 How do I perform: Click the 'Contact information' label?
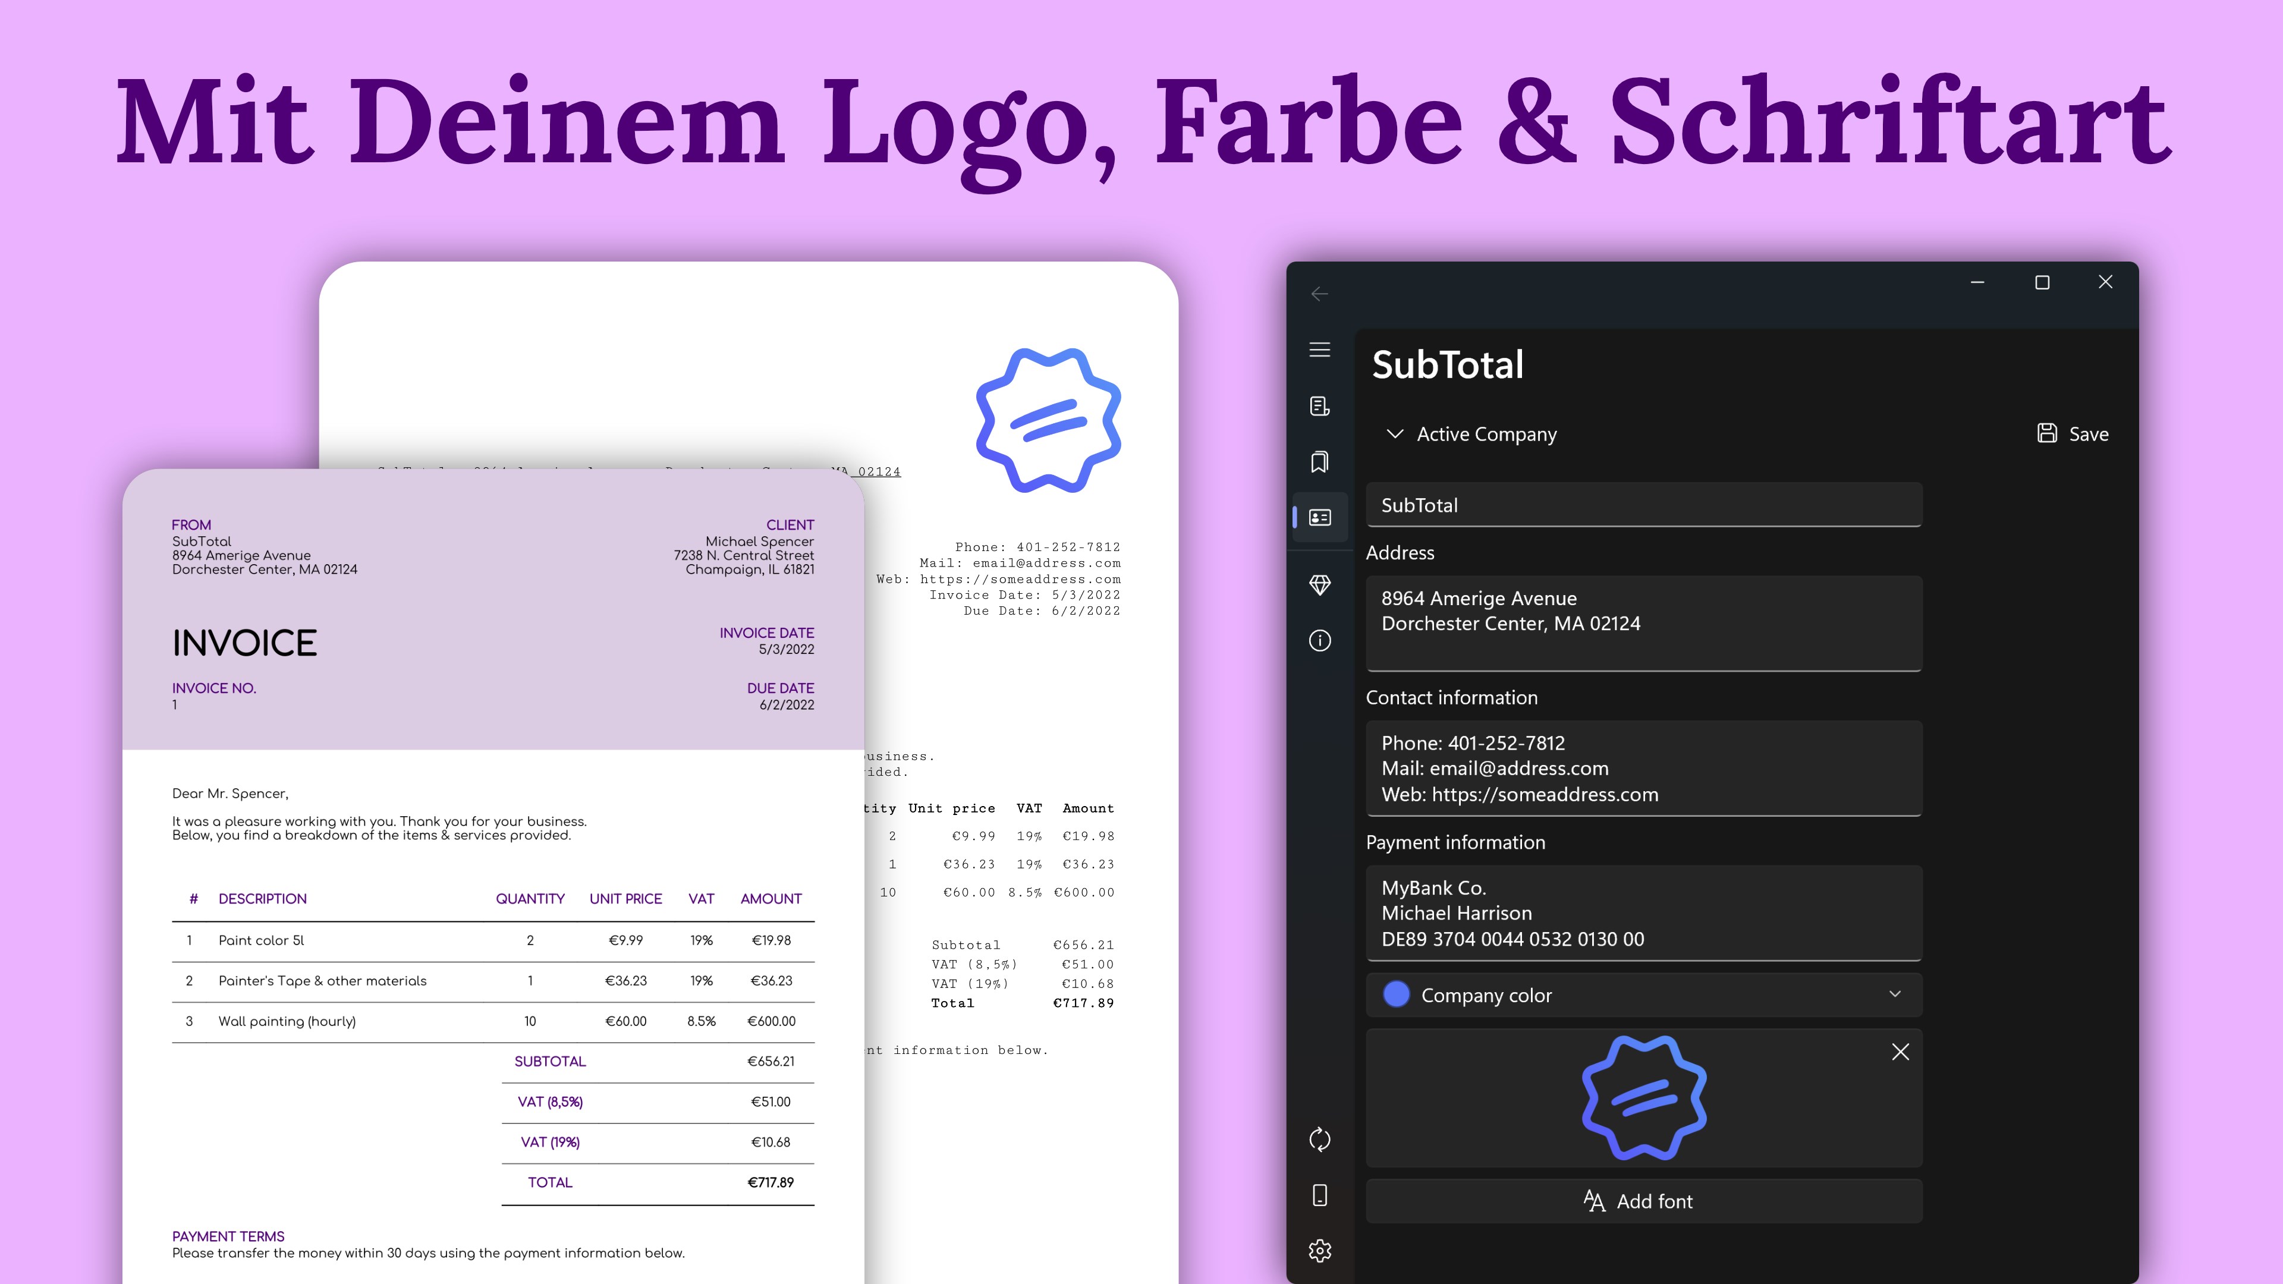click(1452, 697)
